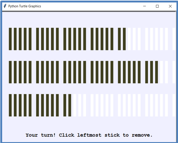Click first stick of second group, top row
The image size is (178, 143).
(x=37, y=39)
